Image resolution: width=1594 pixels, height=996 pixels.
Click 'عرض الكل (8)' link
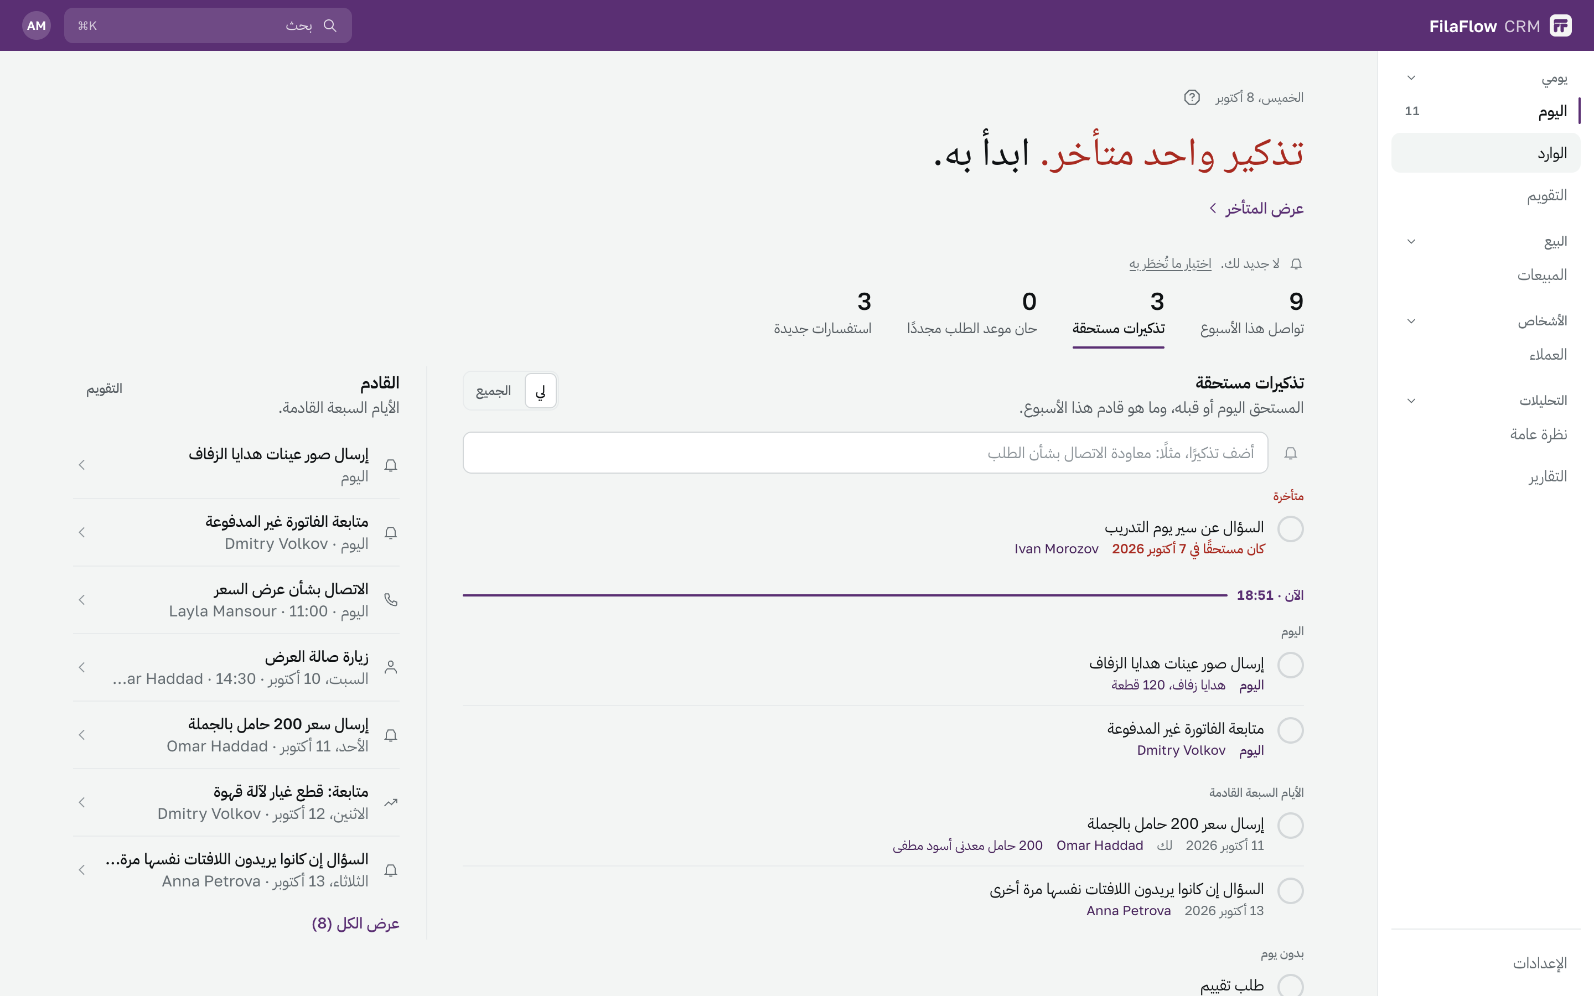(x=356, y=924)
